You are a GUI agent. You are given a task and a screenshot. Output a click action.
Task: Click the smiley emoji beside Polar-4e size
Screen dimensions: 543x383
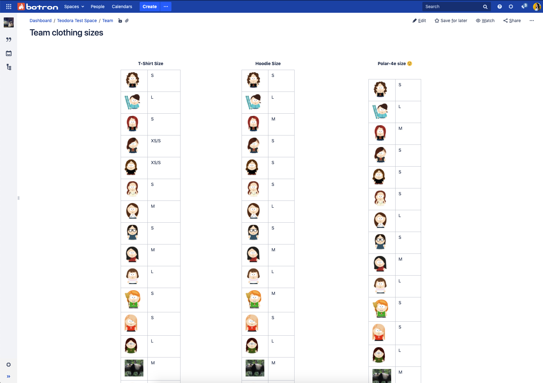tap(410, 64)
